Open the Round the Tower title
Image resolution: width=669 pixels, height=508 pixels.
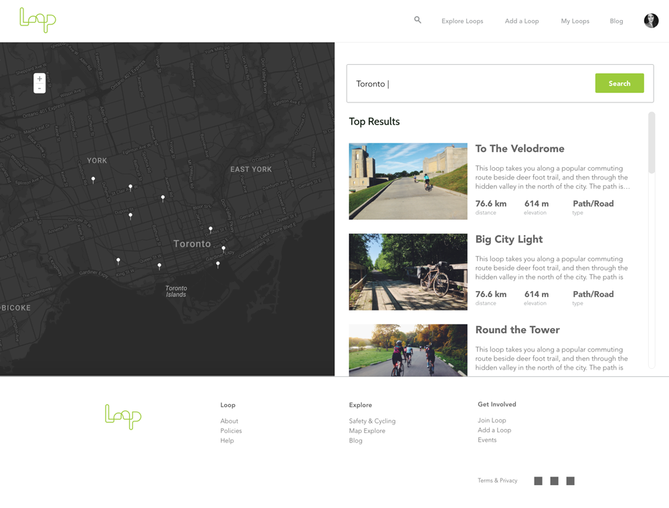[518, 329]
